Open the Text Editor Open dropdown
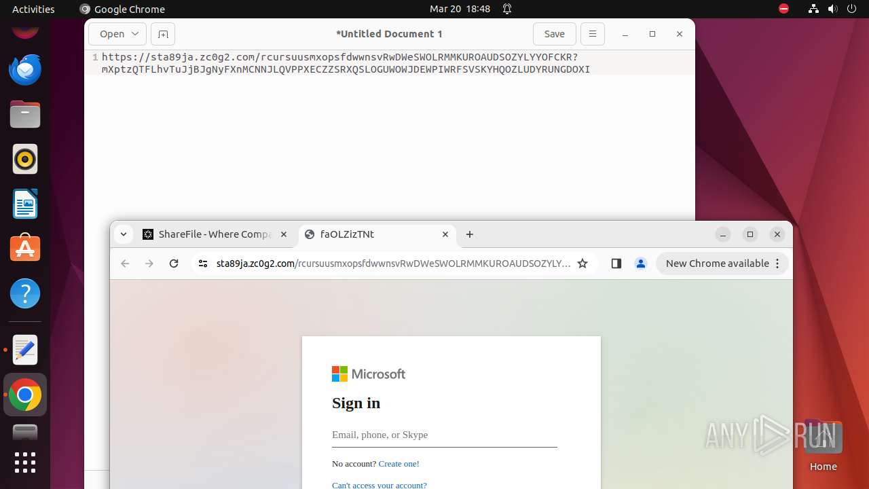 [x=117, y=34]
